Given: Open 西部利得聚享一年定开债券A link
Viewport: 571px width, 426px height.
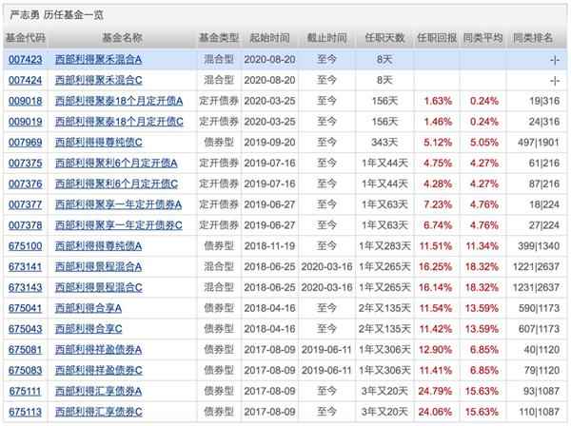Looking at the screenshot, I should [119, 204].
